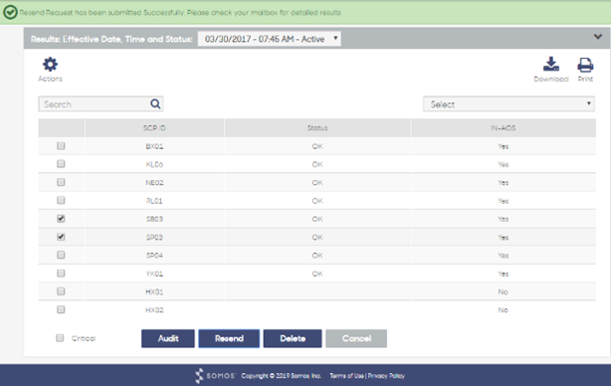Click the search magnifier icon

coord(155,103)
